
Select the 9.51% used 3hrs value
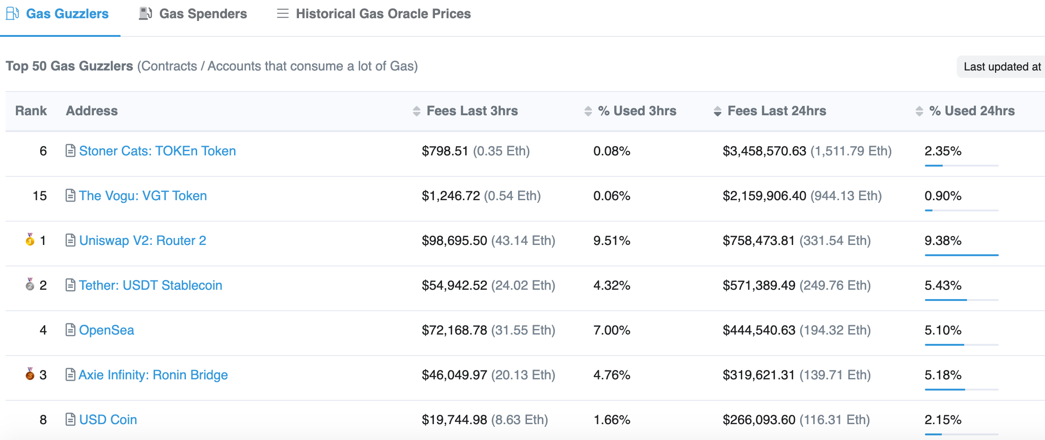coord(612,241)
